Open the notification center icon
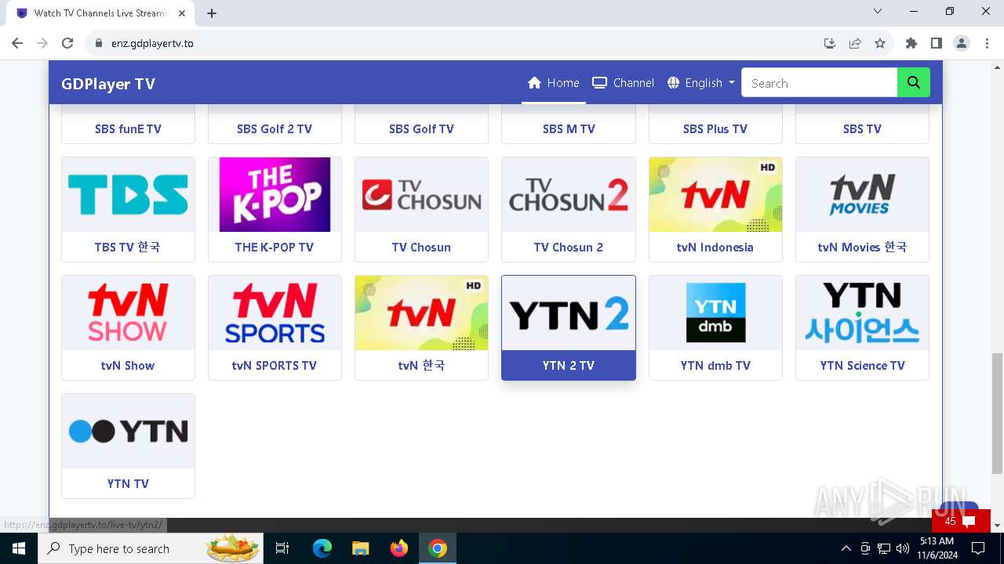The width and height of the screenshot is (1004, 564). pos(977,548)
